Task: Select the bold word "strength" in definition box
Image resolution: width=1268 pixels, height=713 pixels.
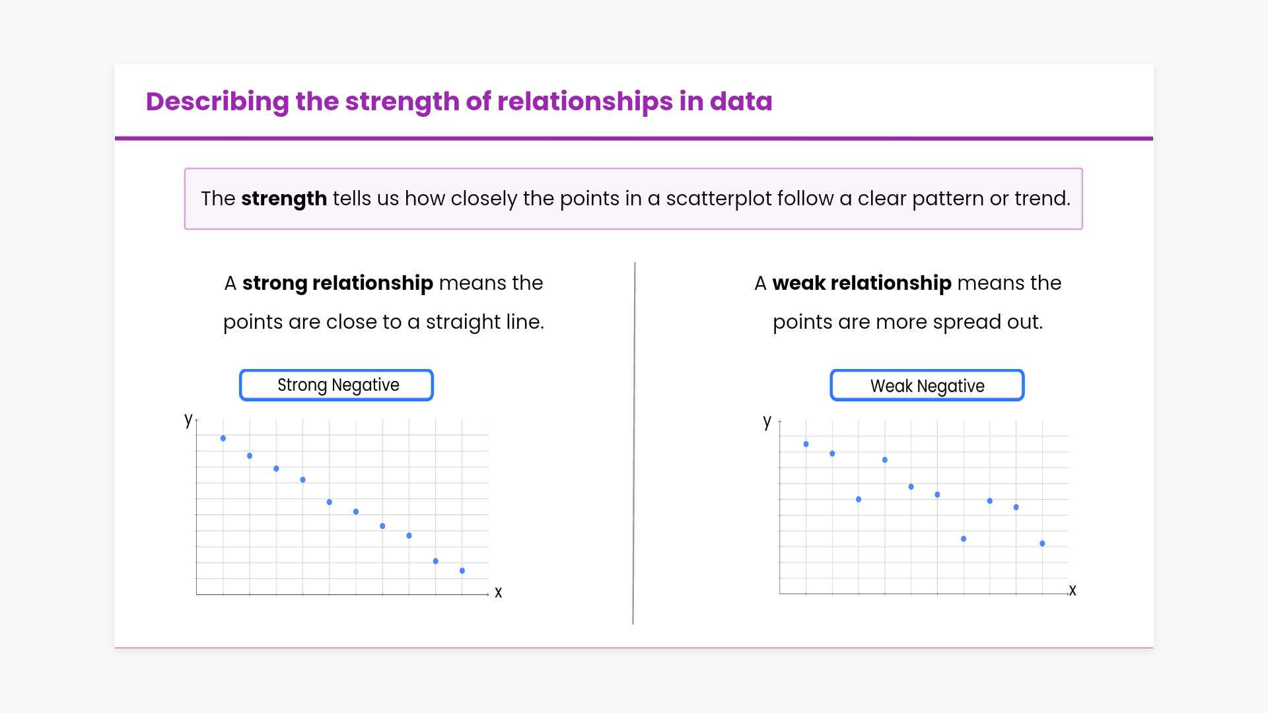Action: click(x=283, y=199)
